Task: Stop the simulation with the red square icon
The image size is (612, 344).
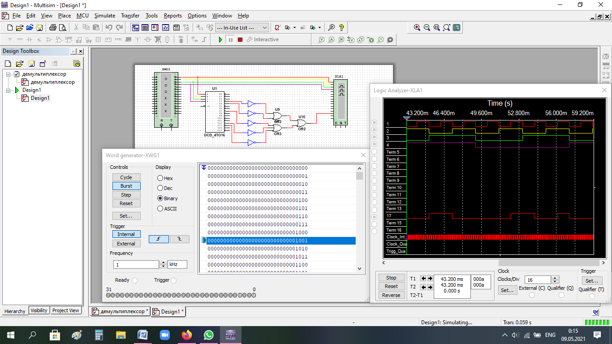Action: [x=240, y=39]
